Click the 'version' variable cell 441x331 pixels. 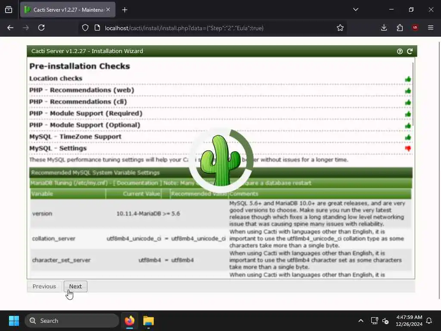click(x=42, y=214)
